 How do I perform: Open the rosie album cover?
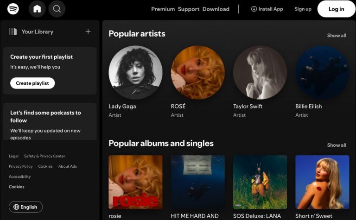[135, 182]
